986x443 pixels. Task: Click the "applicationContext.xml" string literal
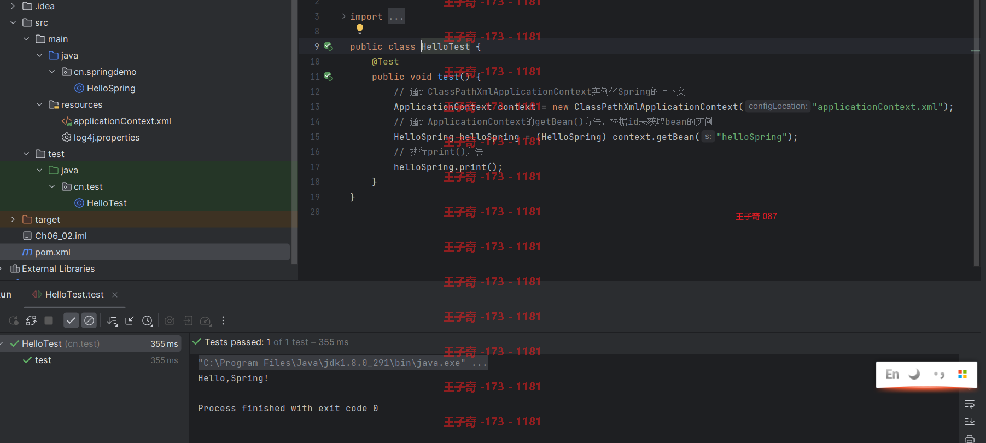(x=878, y=107)
